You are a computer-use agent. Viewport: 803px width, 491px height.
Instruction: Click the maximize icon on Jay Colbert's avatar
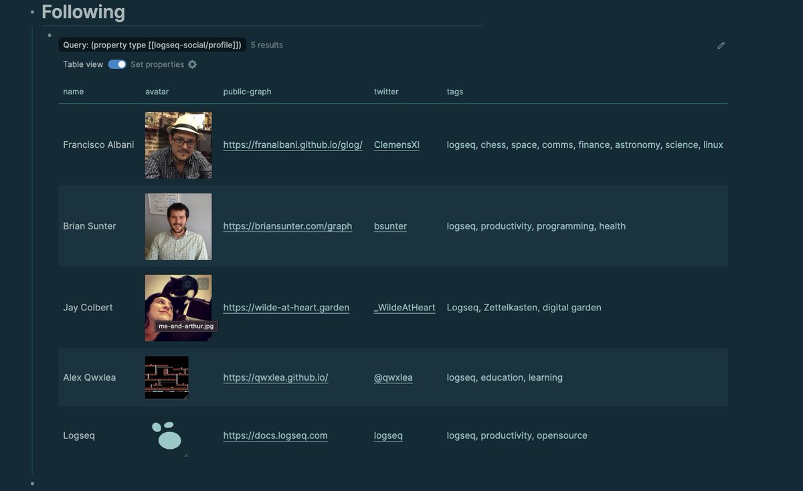click(203, 284)
